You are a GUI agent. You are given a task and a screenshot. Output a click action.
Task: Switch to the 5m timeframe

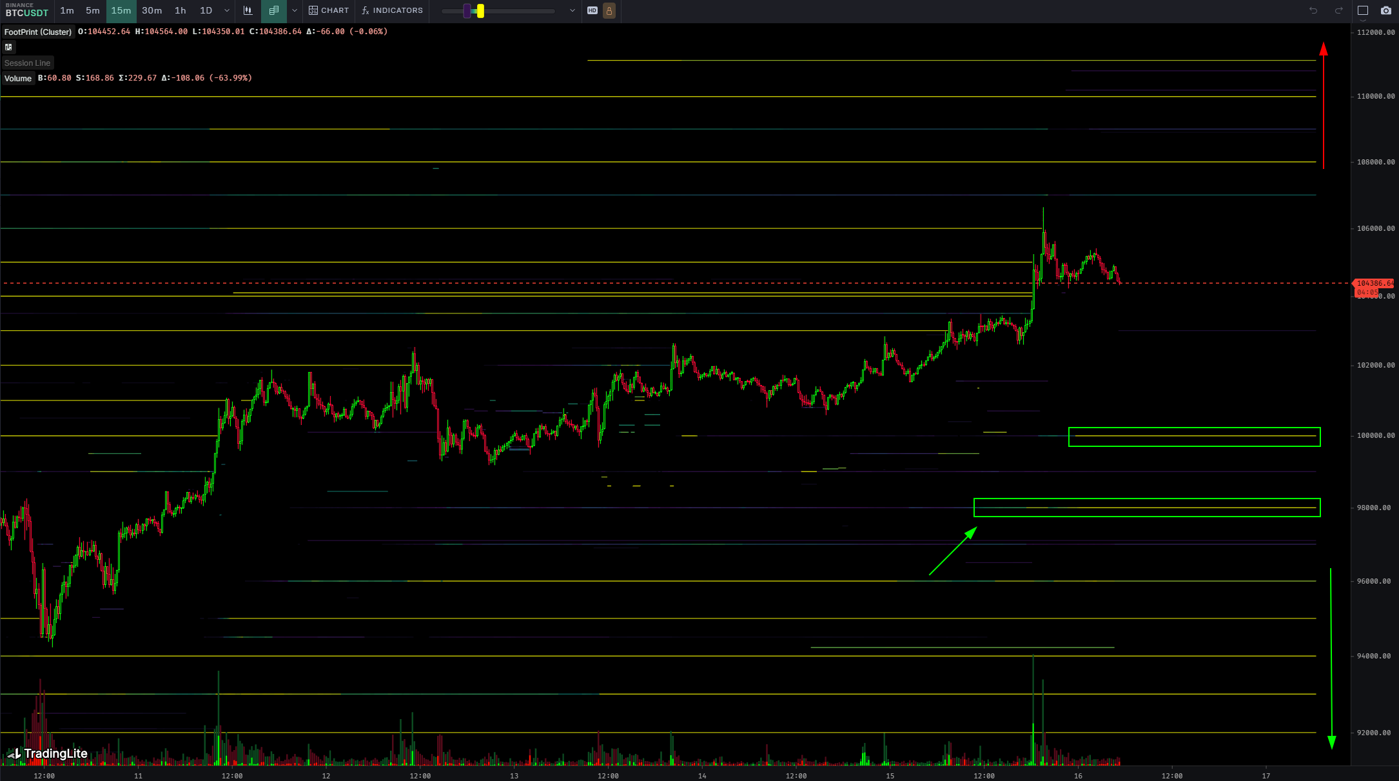93,10
